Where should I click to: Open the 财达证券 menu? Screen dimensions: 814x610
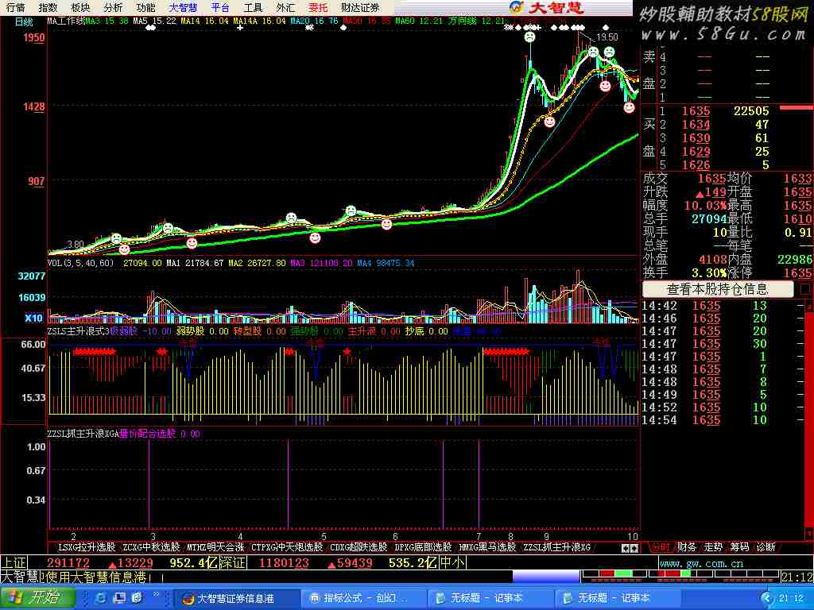point(360,7)
